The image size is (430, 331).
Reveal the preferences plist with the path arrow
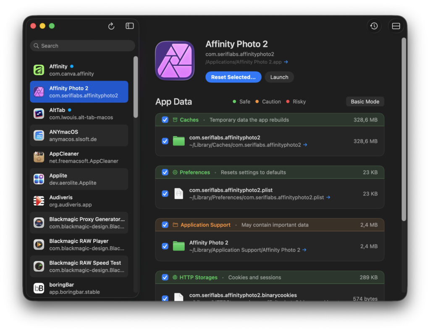328,197
